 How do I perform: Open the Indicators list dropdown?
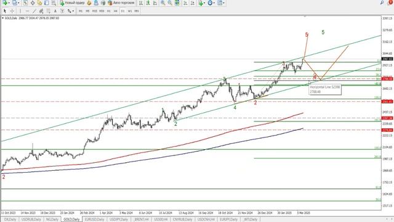point(201,2)
